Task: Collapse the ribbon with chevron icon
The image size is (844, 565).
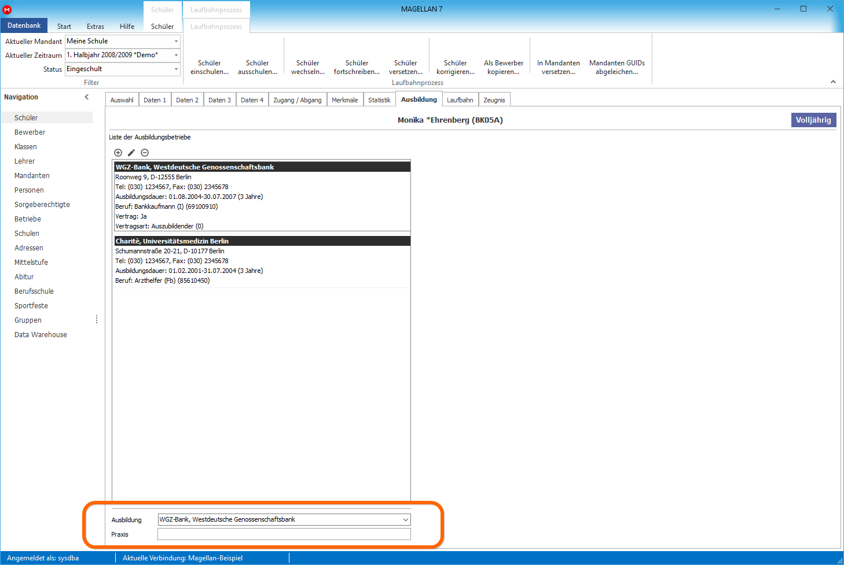Action: point(833,82)
